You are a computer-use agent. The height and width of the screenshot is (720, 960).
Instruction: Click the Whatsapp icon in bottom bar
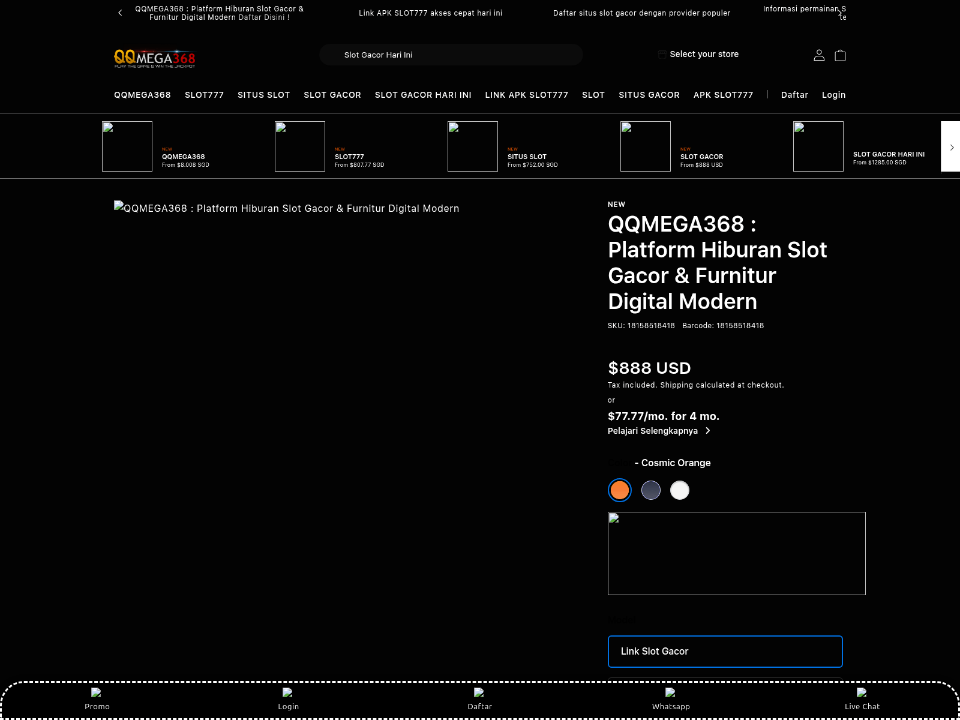[670, 692]
